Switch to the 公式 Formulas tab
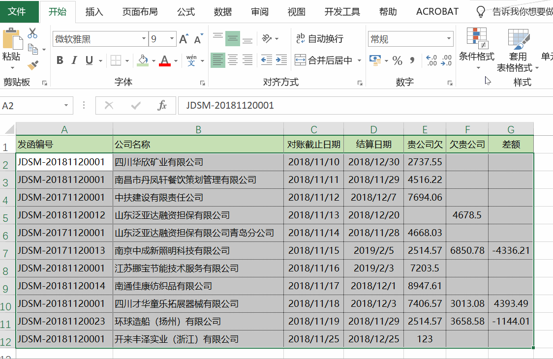The image size is (553, 359). pyautogui.click(x=186, y=12)
